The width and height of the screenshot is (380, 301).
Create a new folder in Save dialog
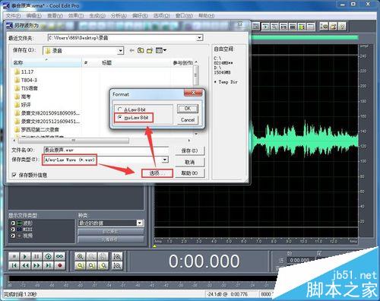(x=150, y=50)
